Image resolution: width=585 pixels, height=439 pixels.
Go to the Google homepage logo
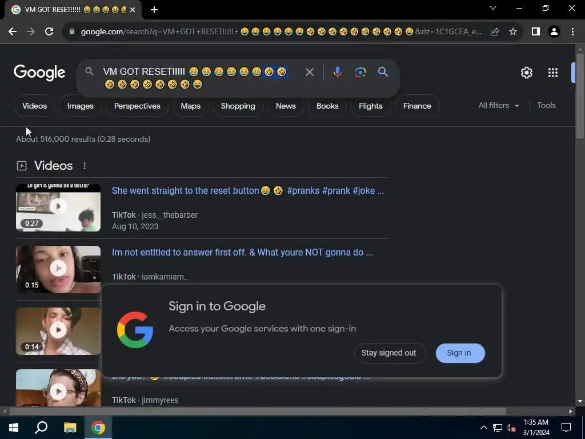point(39,73)
